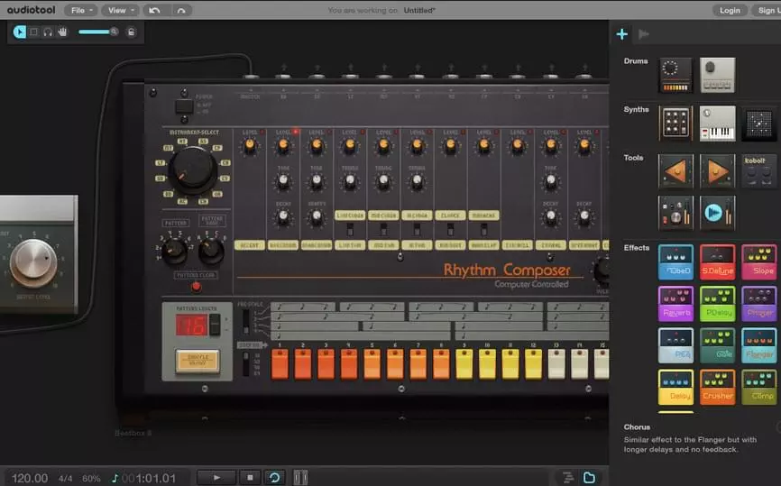Select the hand pan tool
This screenshot has width=781, height=486.
62,32
